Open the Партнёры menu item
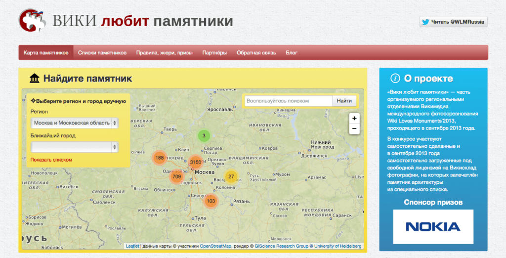 pos(214,53)
